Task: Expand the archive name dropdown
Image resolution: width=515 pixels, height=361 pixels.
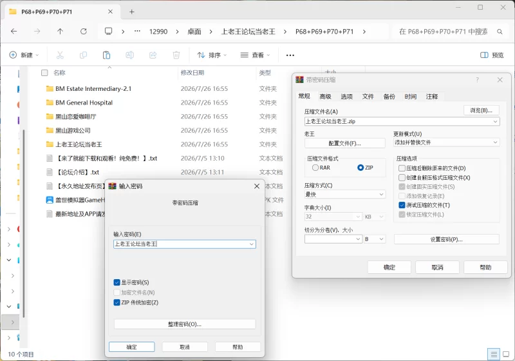Action: coord(495,121)
